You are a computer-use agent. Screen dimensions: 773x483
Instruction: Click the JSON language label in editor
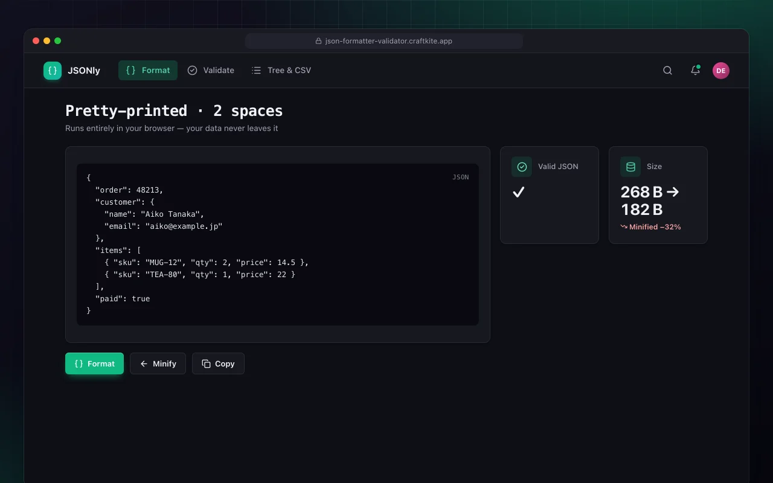[461, 177]
